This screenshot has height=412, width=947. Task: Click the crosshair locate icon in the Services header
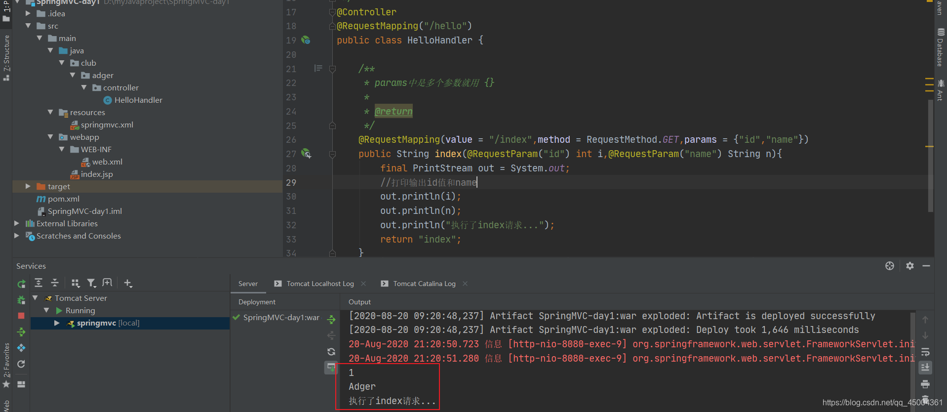(x=890, y=266)
